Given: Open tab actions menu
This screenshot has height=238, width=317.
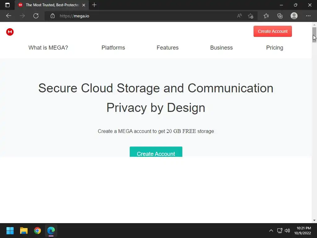Looking at the screenshot, I should [x=7, y=5].
